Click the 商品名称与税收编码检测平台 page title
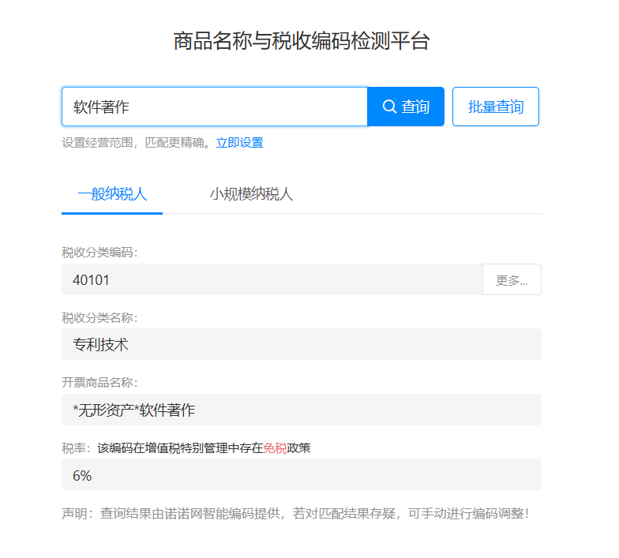 tap(301, 41)
